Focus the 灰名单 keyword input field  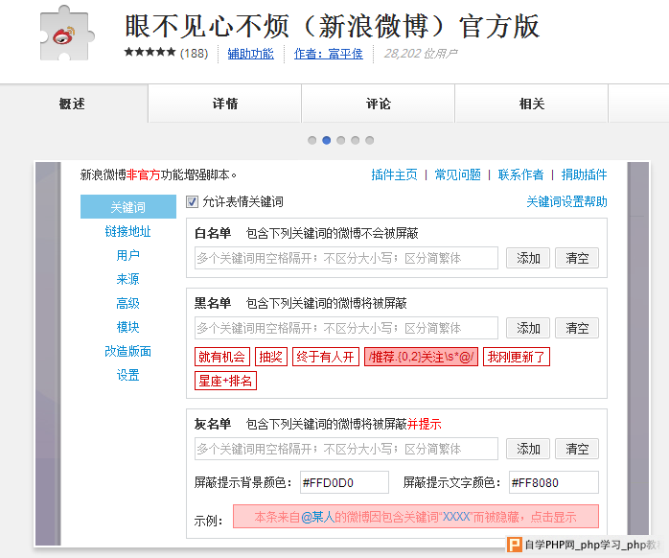[346, 449]
